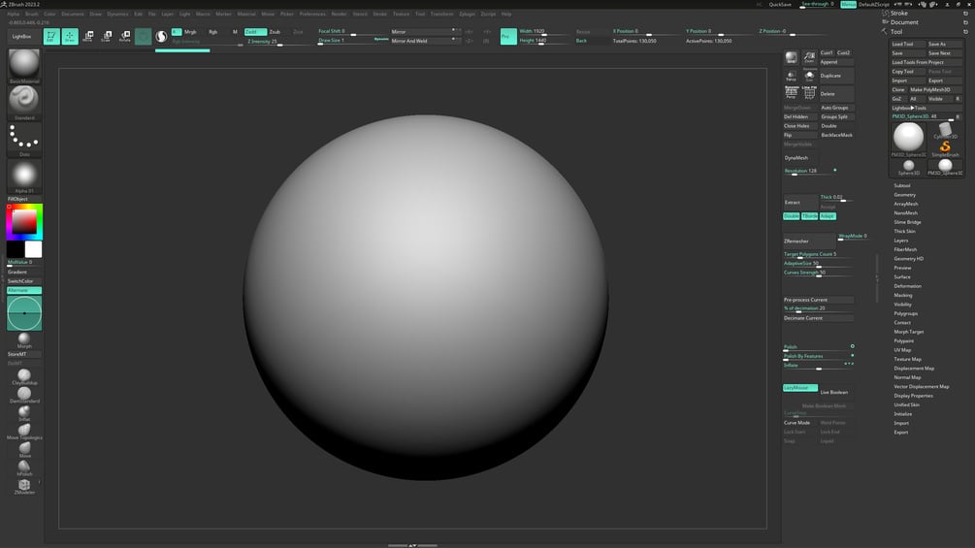Open the Dots stroke type selector
Screen dimensions: 975x548
[24, 138]
